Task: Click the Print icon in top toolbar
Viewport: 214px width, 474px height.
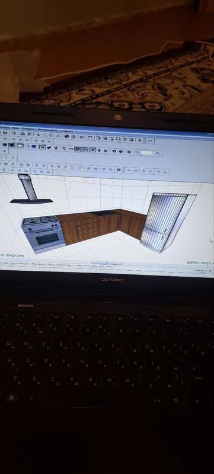Action: pyautogui.click(x=23, y=133)
